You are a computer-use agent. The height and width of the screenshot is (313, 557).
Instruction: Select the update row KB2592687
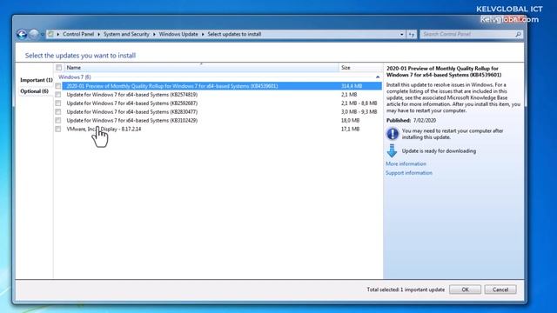click(222, 103)
